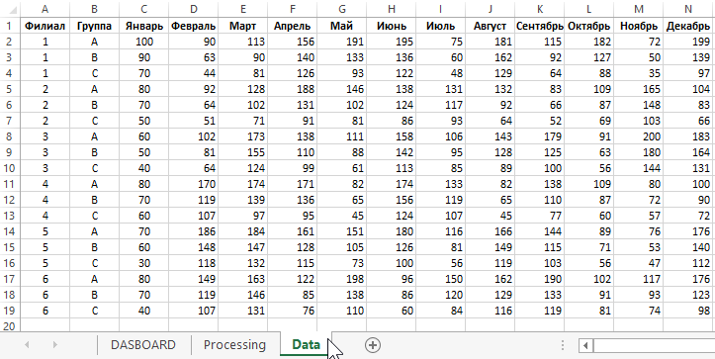Image resolution: width=715 pixels, height=359 pixels.
Task: Click the Май header cell
Action: (341, 26)
